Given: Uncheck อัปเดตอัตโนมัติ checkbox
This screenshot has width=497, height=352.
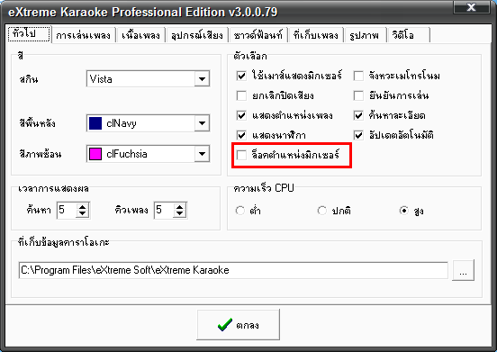Looking at the screenshot, I should coord(358,136).
